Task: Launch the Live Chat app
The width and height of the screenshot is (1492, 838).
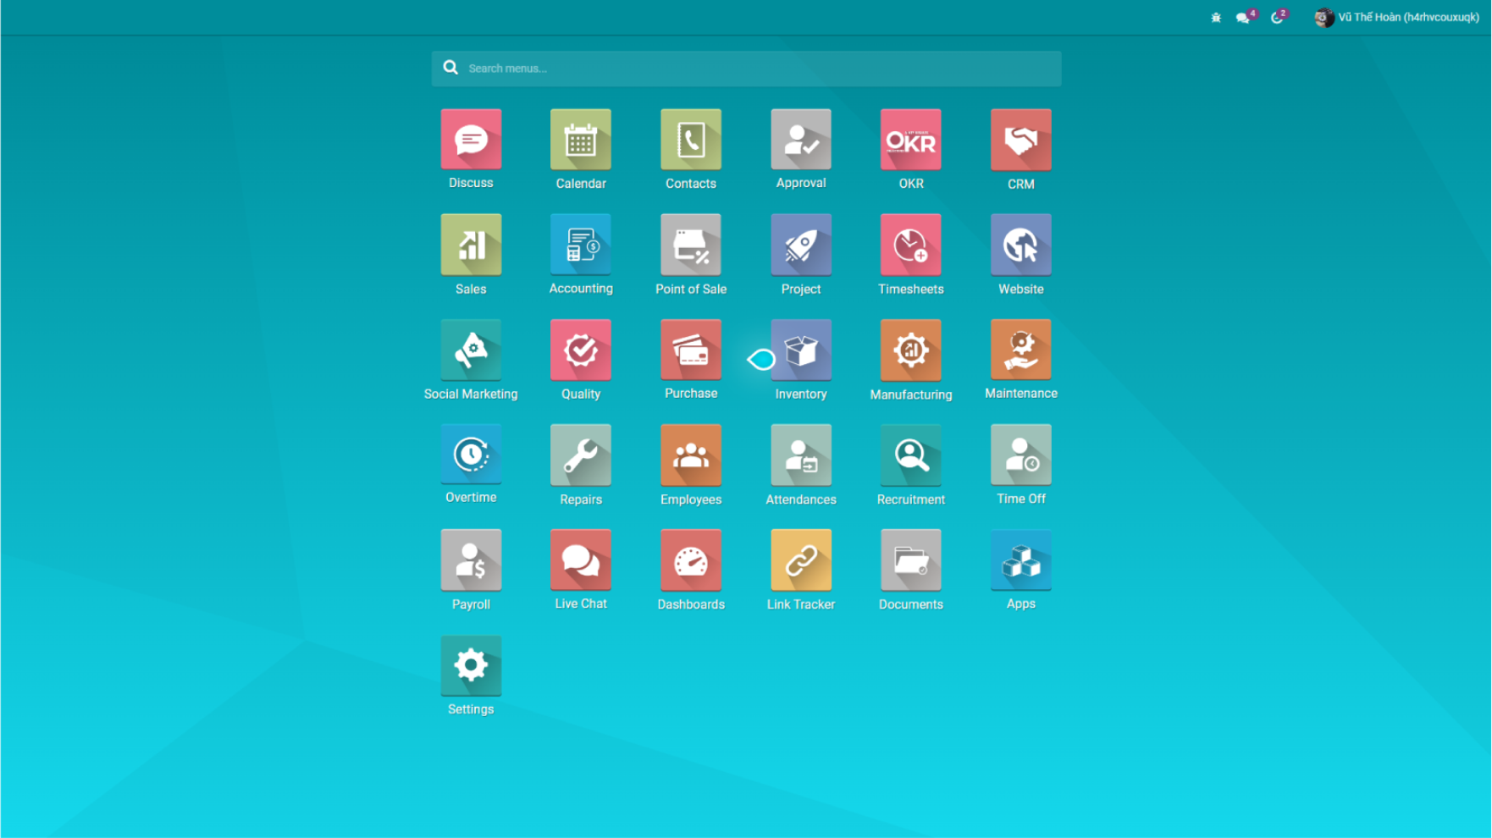Action: click(x=581, y=560)
